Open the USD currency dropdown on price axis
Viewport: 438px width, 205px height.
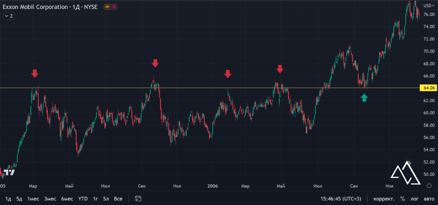click(428, 5)
